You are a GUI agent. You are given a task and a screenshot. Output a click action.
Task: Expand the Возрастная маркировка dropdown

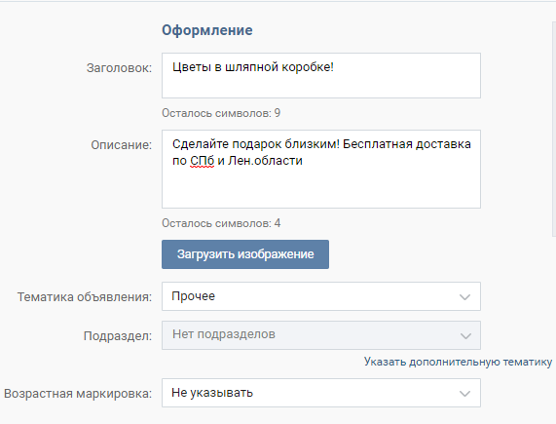(x=321, y=393)
